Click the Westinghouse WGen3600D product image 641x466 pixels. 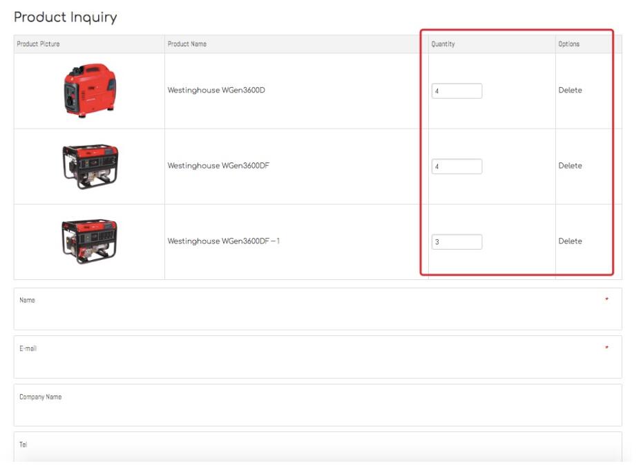pyautogui.click(x=90, y=91)
